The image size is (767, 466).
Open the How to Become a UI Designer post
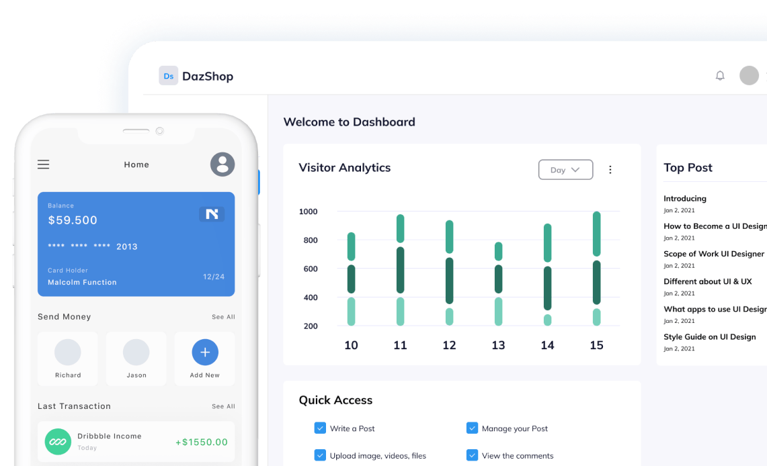coord(715,226)
